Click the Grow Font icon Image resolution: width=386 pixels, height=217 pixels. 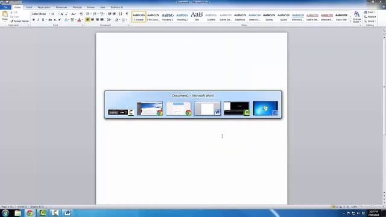coord(62,14)
